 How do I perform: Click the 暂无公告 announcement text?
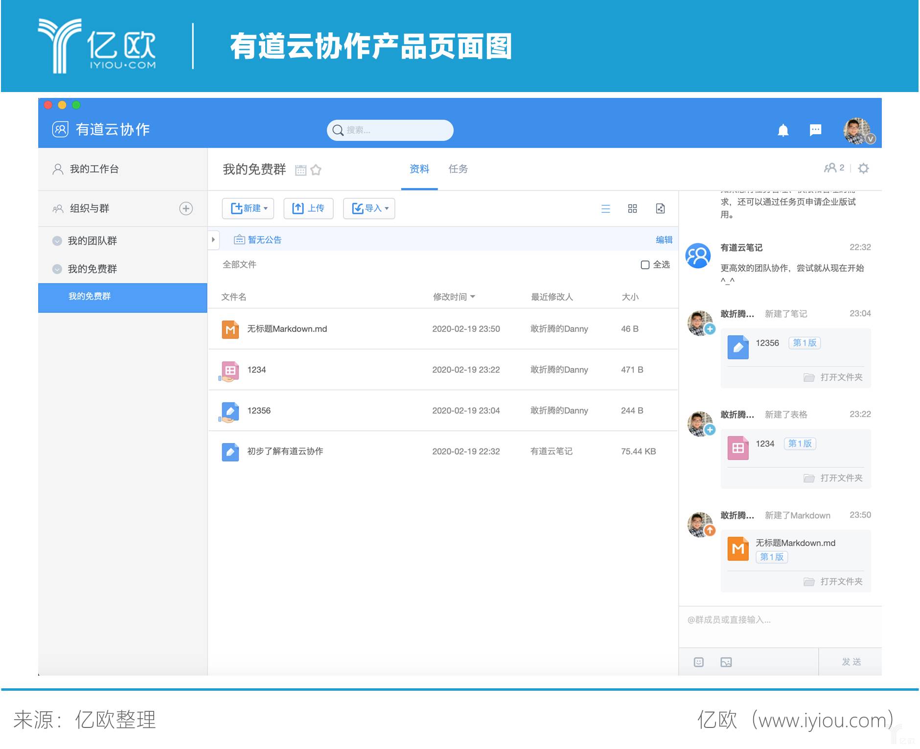pyautogui.click(x=265, y=240)
